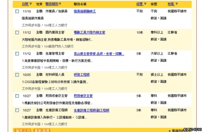Click description starting 大陸地區內銷主管
The image size is (204, 132).
57,39
